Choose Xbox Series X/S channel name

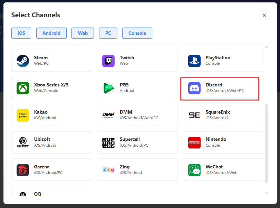click(x=51, y=85)
